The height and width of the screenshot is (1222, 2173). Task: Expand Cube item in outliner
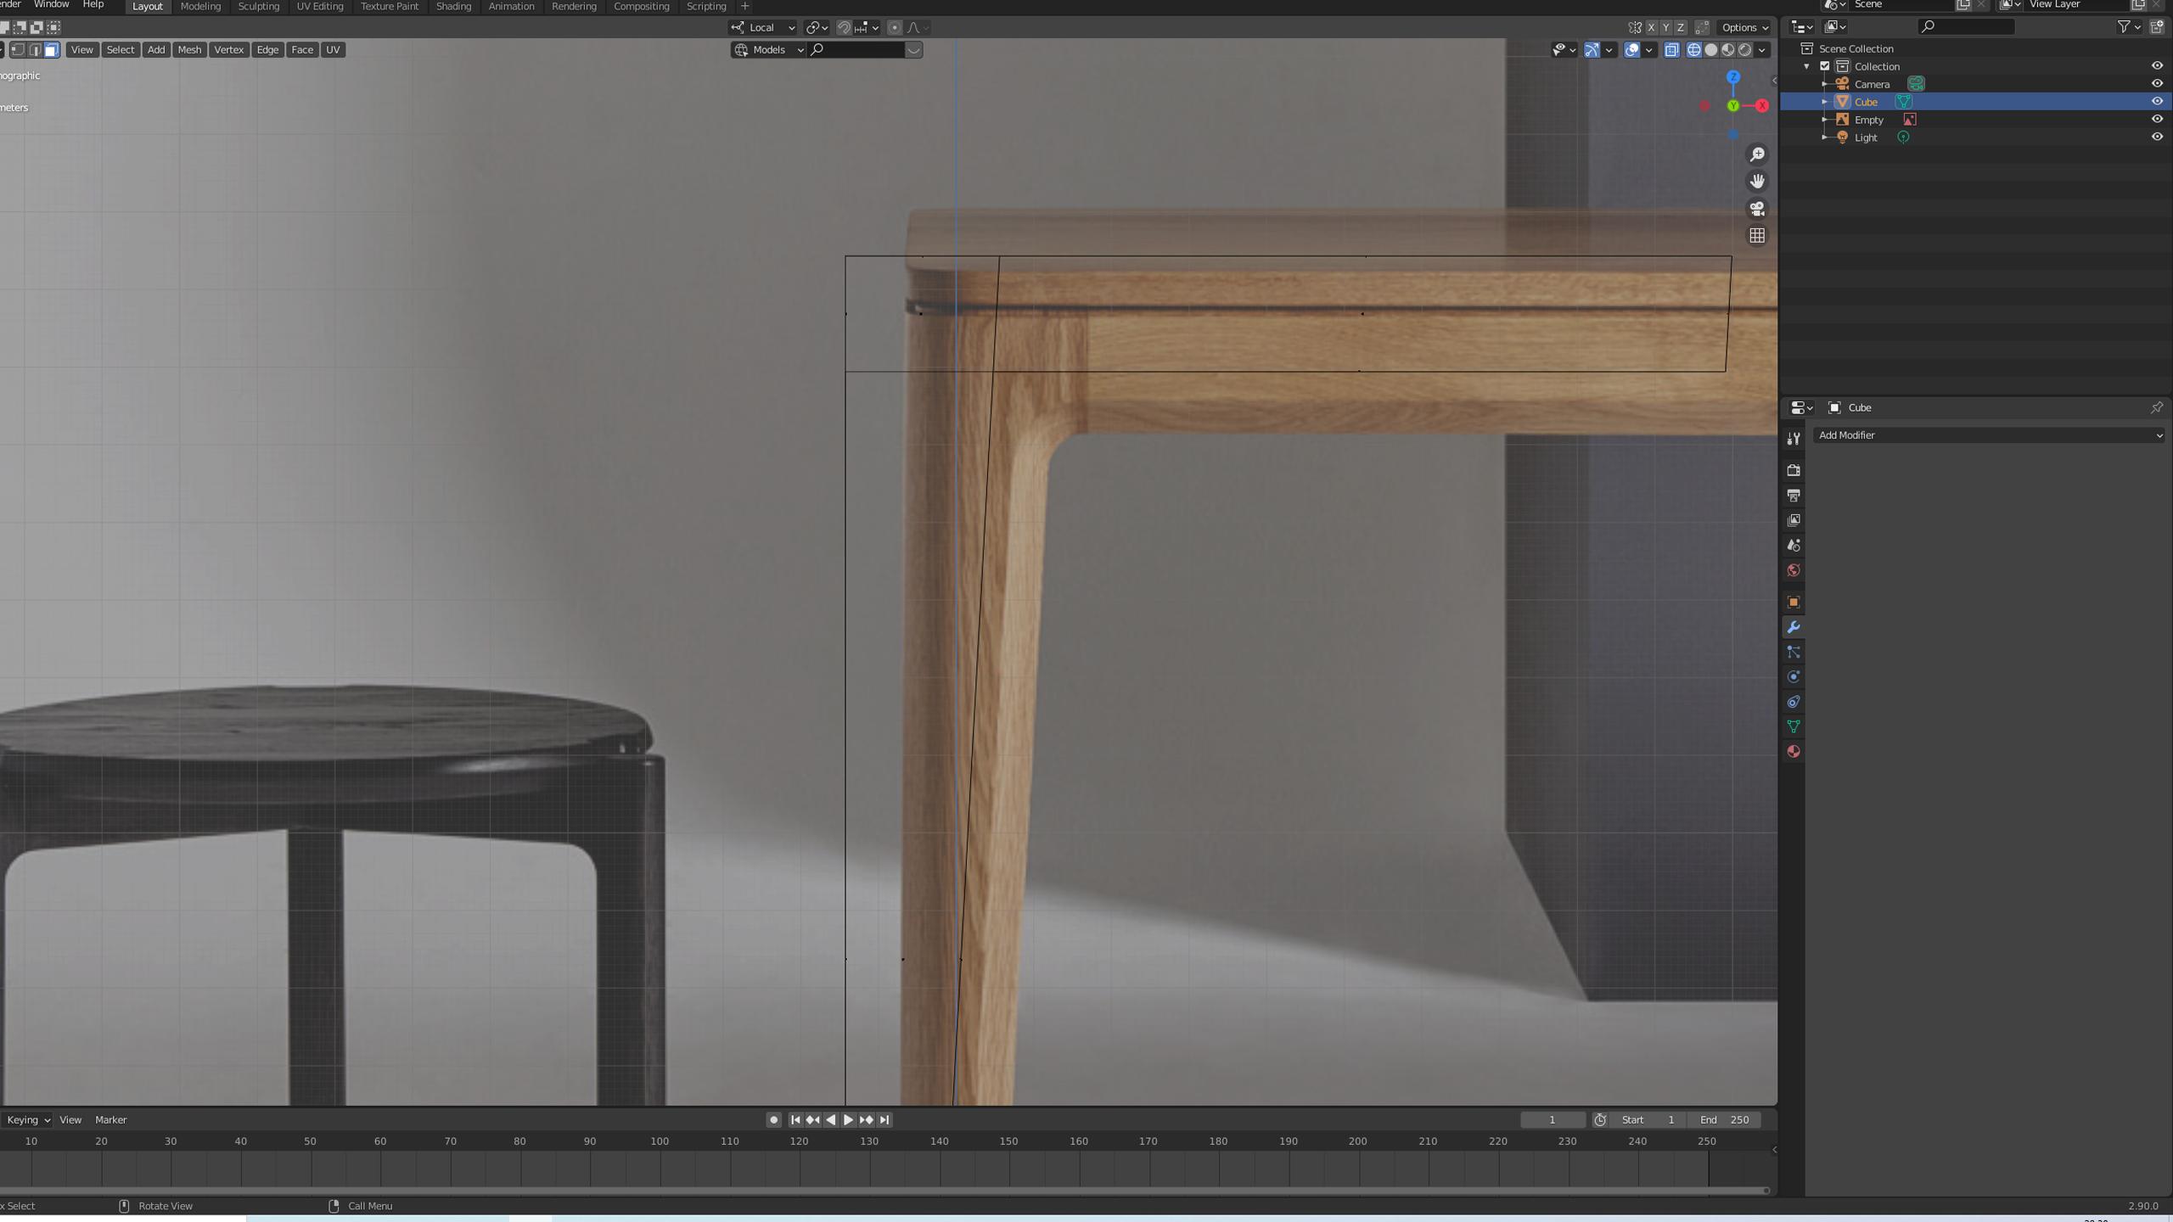(1824, 102)
